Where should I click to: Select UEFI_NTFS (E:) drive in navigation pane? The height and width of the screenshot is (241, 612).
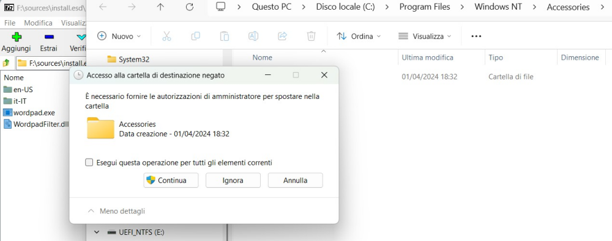141,232
